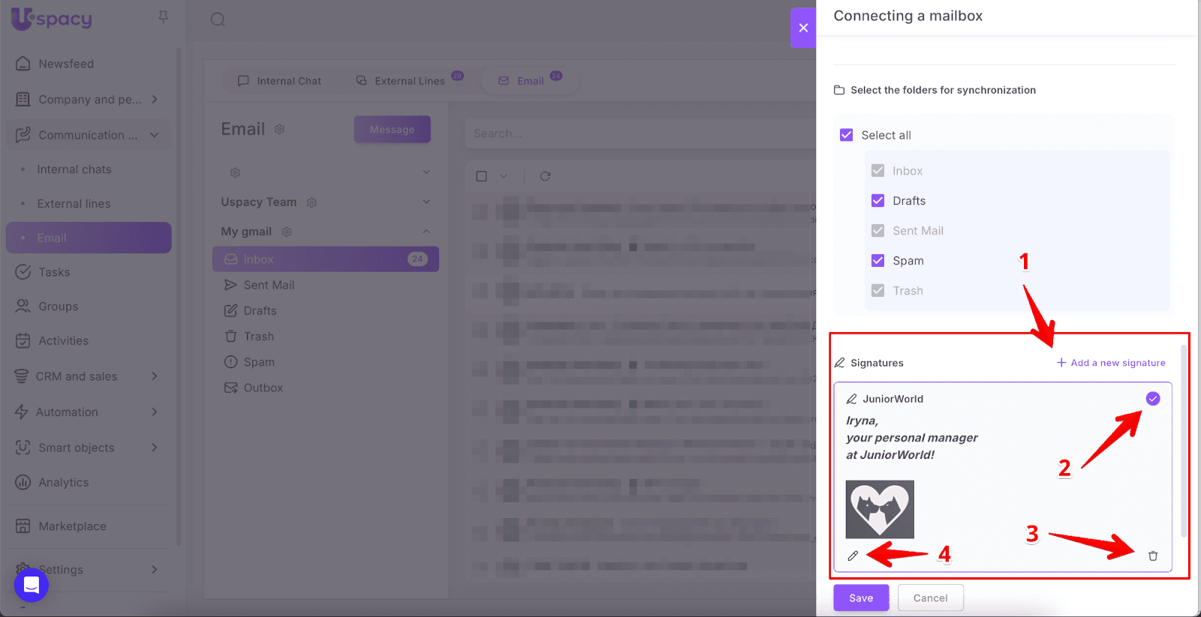Open the Inbox folder under My gmail
1201x617 pixels.
point(326,259)
